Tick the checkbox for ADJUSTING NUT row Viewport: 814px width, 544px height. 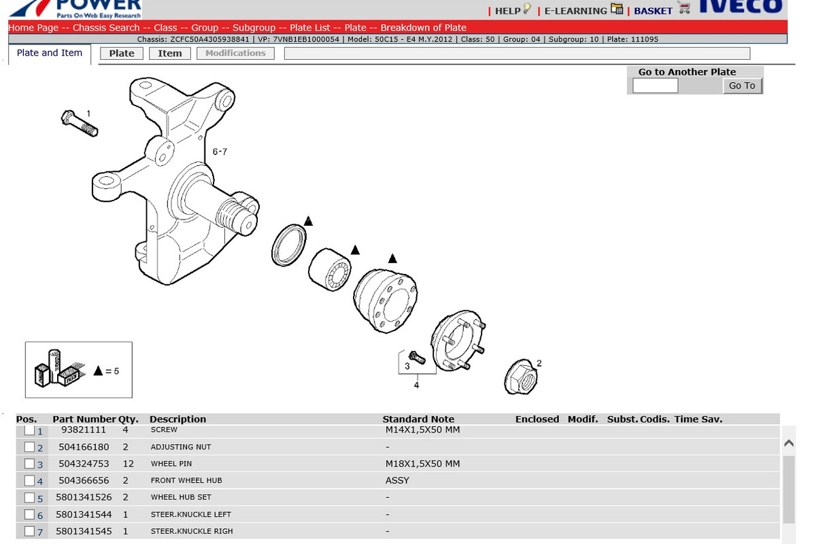[30, 447]
